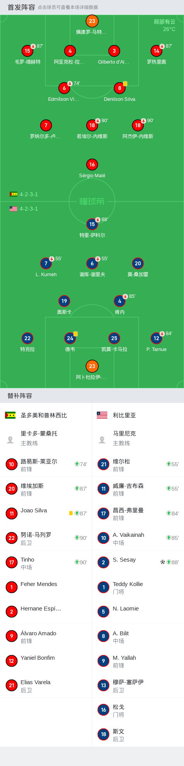Open substitute 路易斯-莱亚尔 number 10
Viewport: 184px width, 766px height.
[46, 464]
